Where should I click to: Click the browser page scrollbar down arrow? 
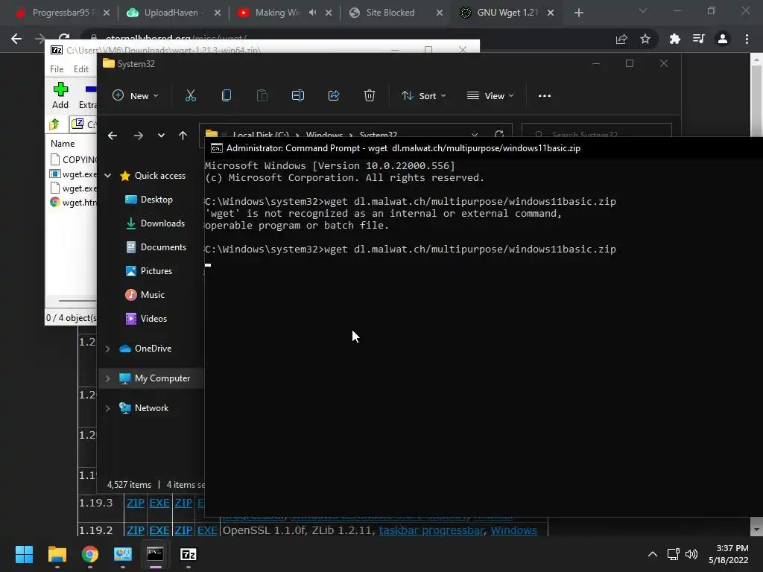pyautogui.click(x=756, y=530)
